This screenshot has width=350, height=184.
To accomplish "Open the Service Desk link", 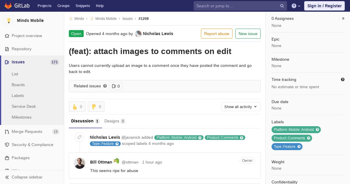I will coord(24,106).
